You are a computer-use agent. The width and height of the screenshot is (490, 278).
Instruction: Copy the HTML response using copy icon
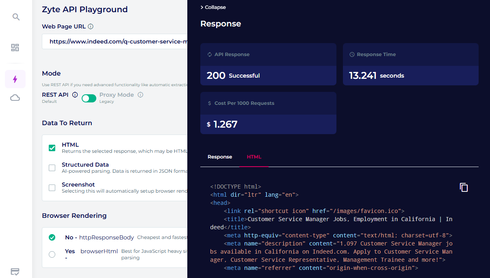464,187
